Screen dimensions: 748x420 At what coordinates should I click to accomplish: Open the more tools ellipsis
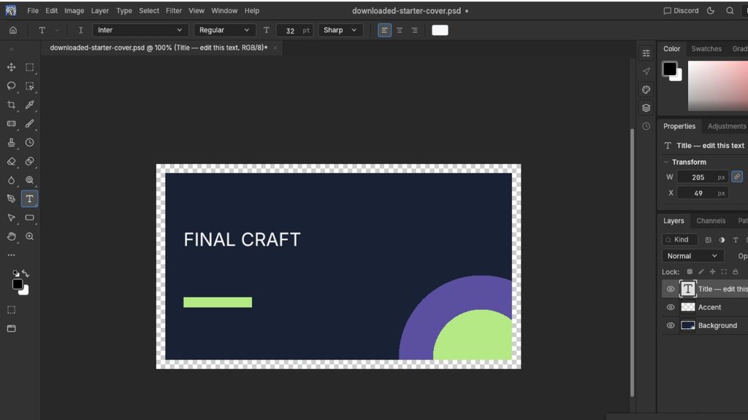click(x=12, y=254)
